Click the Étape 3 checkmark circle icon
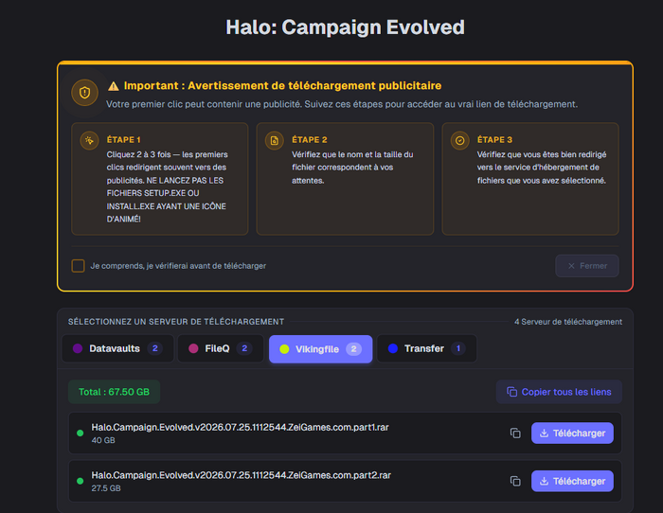Image resolution: width=663 pixels, height=513 pixels. pyautogui.click(x=459, y=141)
